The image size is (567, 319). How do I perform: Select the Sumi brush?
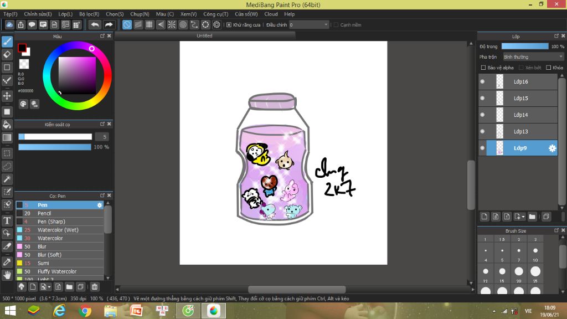tap(60, 263)
